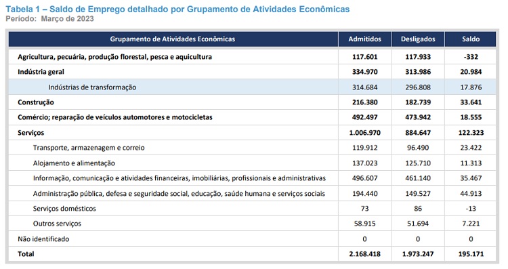
Task: Click Indústria geral desligados 313.986
Action: pyautogui.click(x=418, y=72)
